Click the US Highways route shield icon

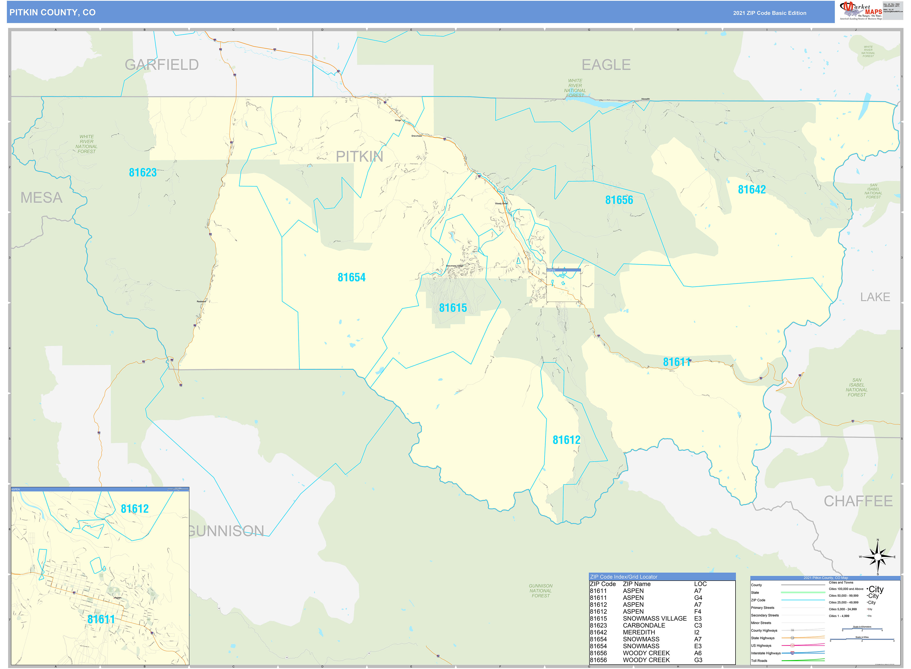click(793, 645)
